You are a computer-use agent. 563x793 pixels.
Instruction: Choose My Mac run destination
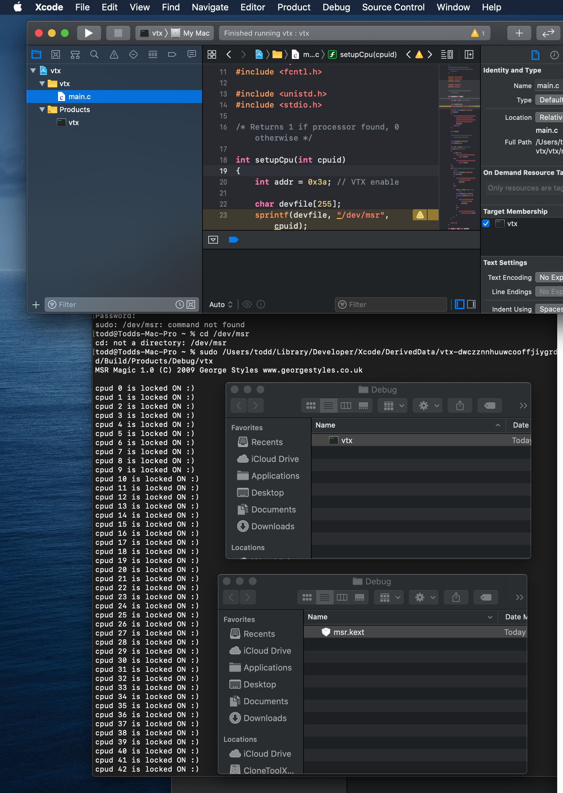(191, 33)
